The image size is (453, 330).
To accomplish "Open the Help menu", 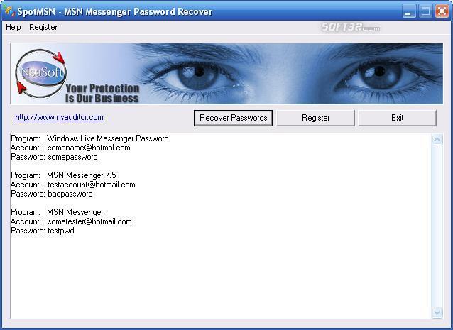I will pos(13,27).
